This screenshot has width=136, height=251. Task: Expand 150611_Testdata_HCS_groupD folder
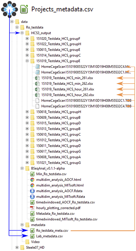(27, 146)
